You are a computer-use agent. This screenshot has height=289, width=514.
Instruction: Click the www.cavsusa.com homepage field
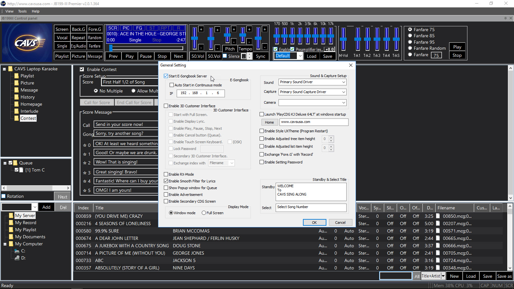click(314, 122)
